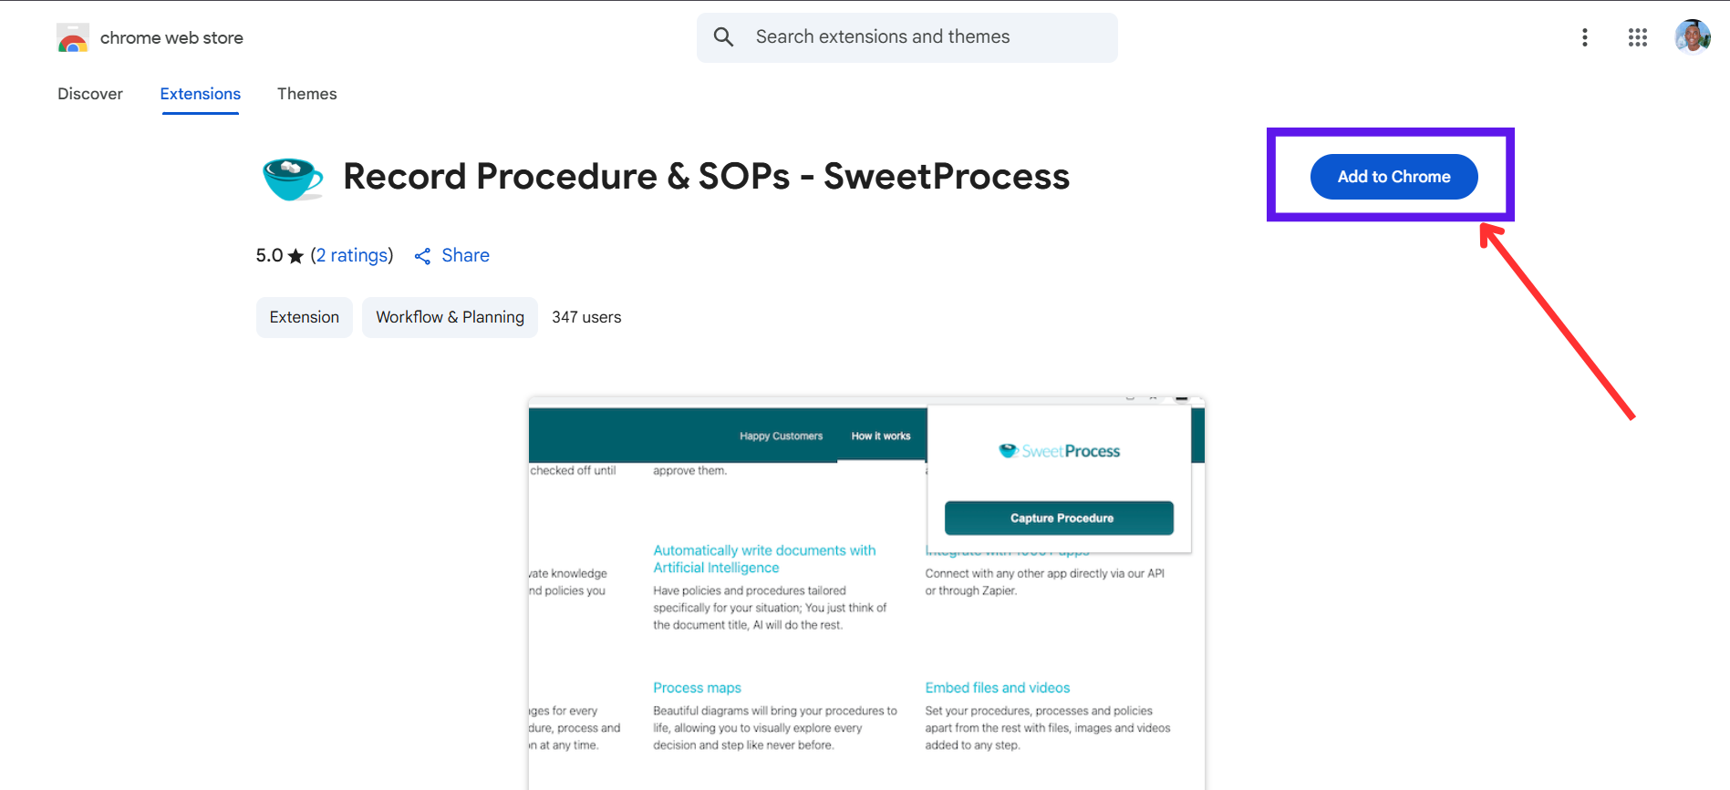Click the Chrome Web Store rainbow logo
This screenshot has height=790, width=1730.
click(73, 38)
